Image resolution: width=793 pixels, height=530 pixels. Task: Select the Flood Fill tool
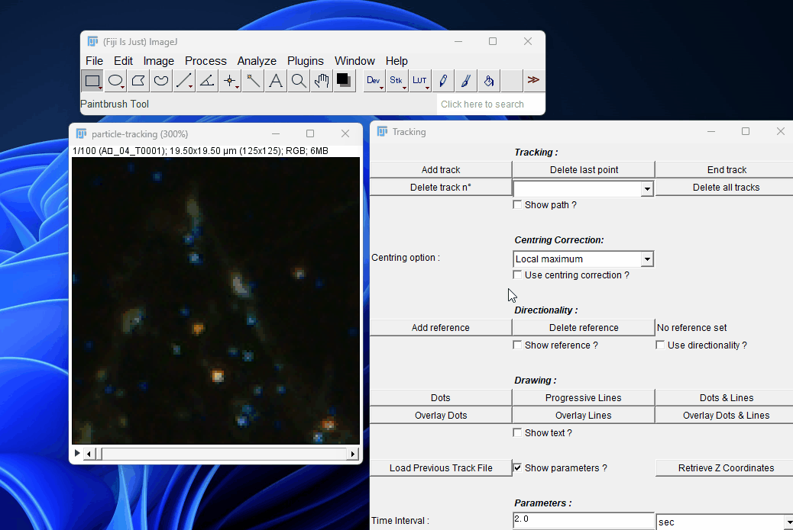(488, 81)
